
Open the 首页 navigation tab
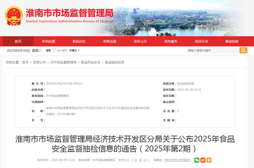click(18, 41)
